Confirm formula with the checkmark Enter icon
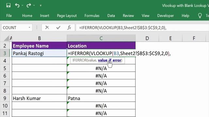Image resolution: width=209 pixels, height=117 pixels. [x=58, y=28]
